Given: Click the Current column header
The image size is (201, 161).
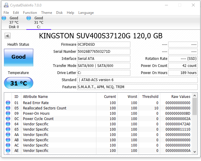Looking at the screenshot, I should pyautogui.click(x=107, y=96).
